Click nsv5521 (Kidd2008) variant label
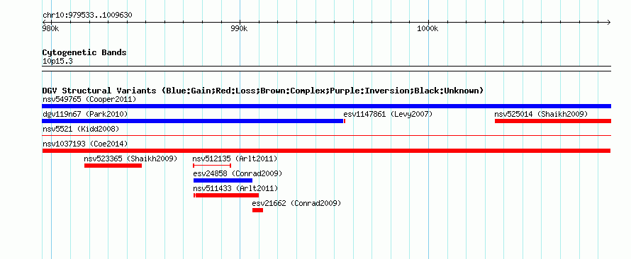Screen dimensions: 631x259 pos(81,129)
